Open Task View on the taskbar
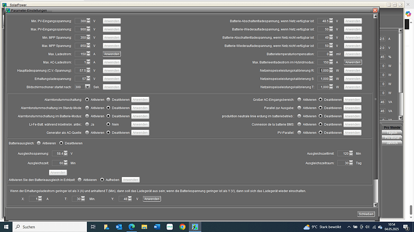The height and width of the screenshot is (232, 414). pyautogui.click(x=93, y=227)
